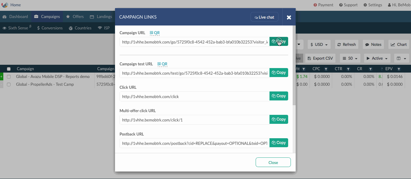Refresh the campaigns report
This screenshot has height=179, width=411.
pyautogui.click(x=347, y=44)
